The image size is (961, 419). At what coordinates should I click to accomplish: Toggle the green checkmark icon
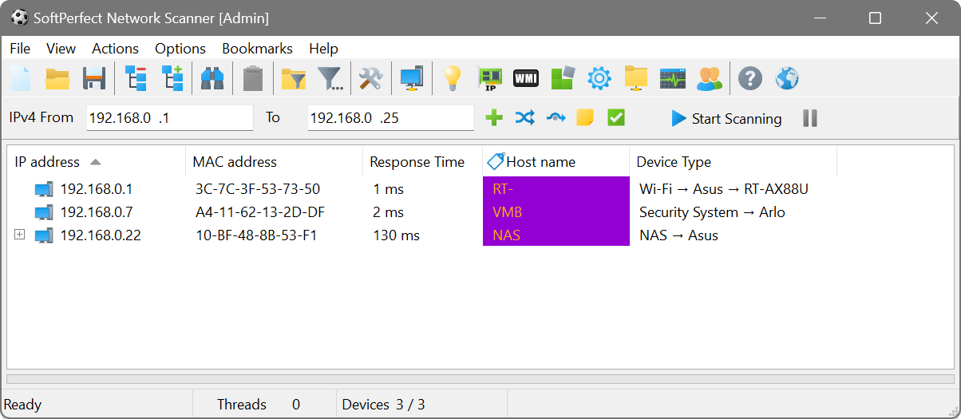(x=615, y=118)
